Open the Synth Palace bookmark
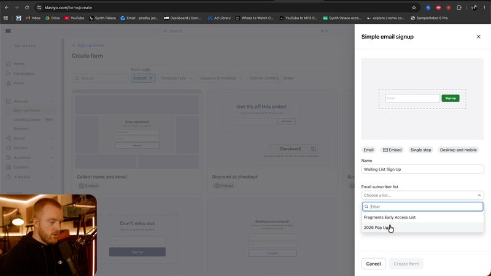Image resolution: width=491 pixels, height=276 pixels. 102,18
